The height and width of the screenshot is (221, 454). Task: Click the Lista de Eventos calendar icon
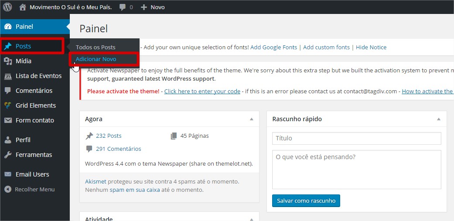(7, 76)
